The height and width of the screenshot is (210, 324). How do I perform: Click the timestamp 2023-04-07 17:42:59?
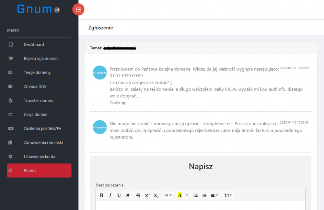tap(294, 68)
